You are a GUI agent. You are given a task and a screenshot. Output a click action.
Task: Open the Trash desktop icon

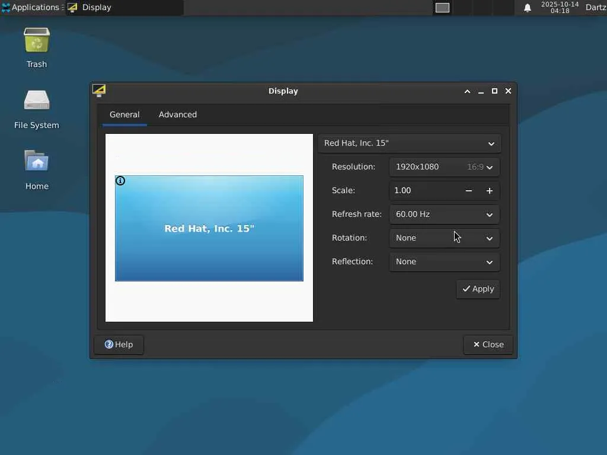[37, 40]
